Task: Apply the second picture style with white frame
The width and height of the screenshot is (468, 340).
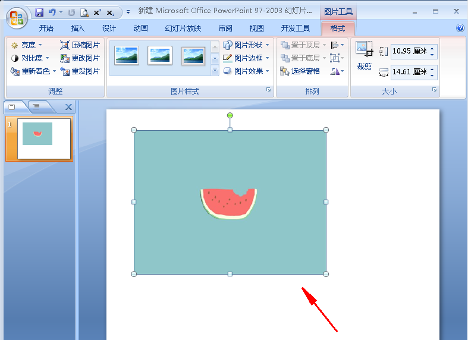Action: pyautogui.click(x=160, y=55)
